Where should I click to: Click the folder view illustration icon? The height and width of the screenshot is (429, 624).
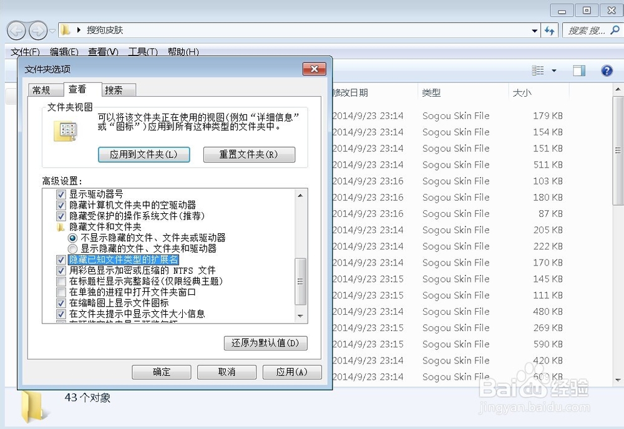click(66, 132)
